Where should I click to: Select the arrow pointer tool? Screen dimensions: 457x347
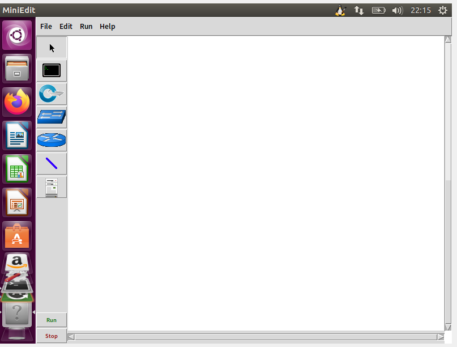coord(52,48)
